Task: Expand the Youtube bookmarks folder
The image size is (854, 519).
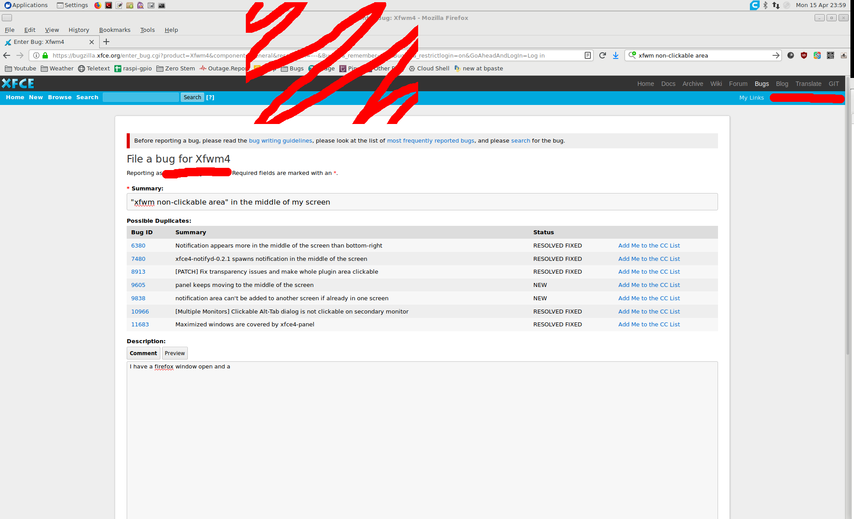Action: [20, 68]
